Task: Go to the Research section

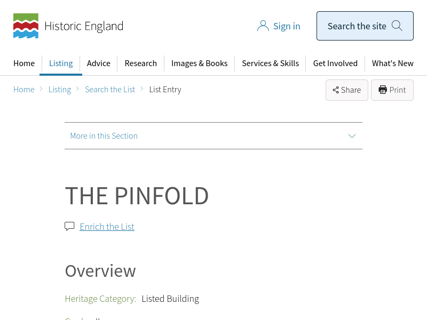Action: tap(141, 63)
